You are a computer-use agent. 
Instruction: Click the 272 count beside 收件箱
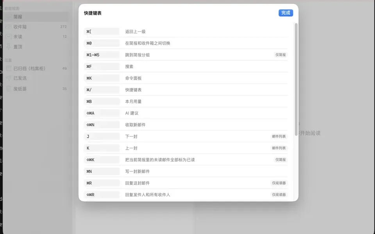click(63, 27)
